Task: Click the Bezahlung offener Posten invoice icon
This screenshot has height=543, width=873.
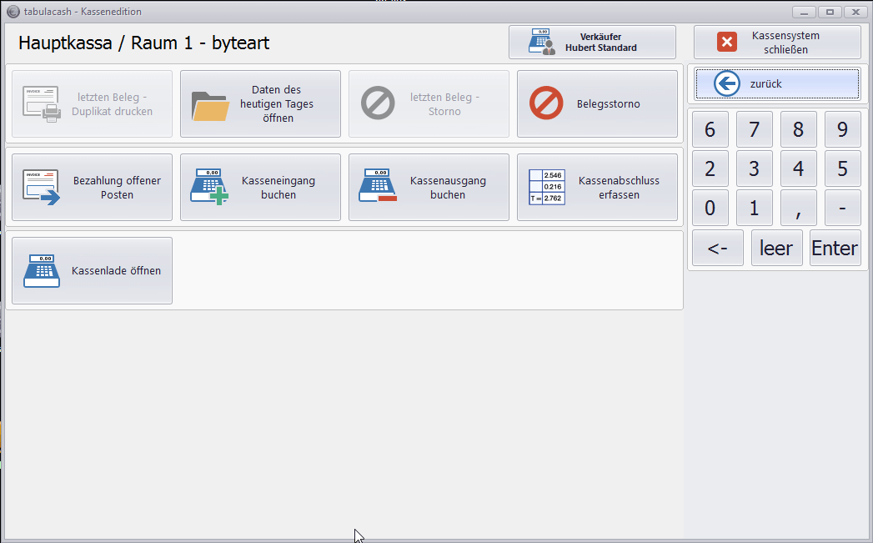Action: 42,187
